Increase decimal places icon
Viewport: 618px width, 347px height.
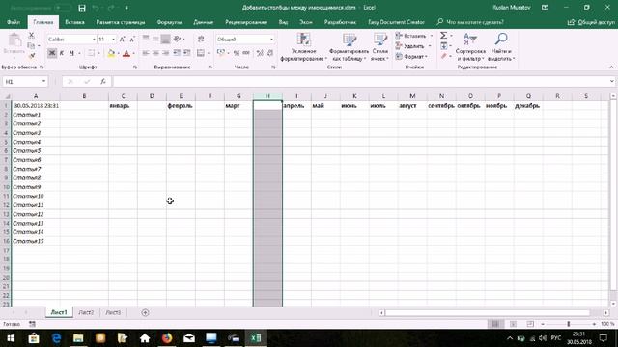[260, 53]
